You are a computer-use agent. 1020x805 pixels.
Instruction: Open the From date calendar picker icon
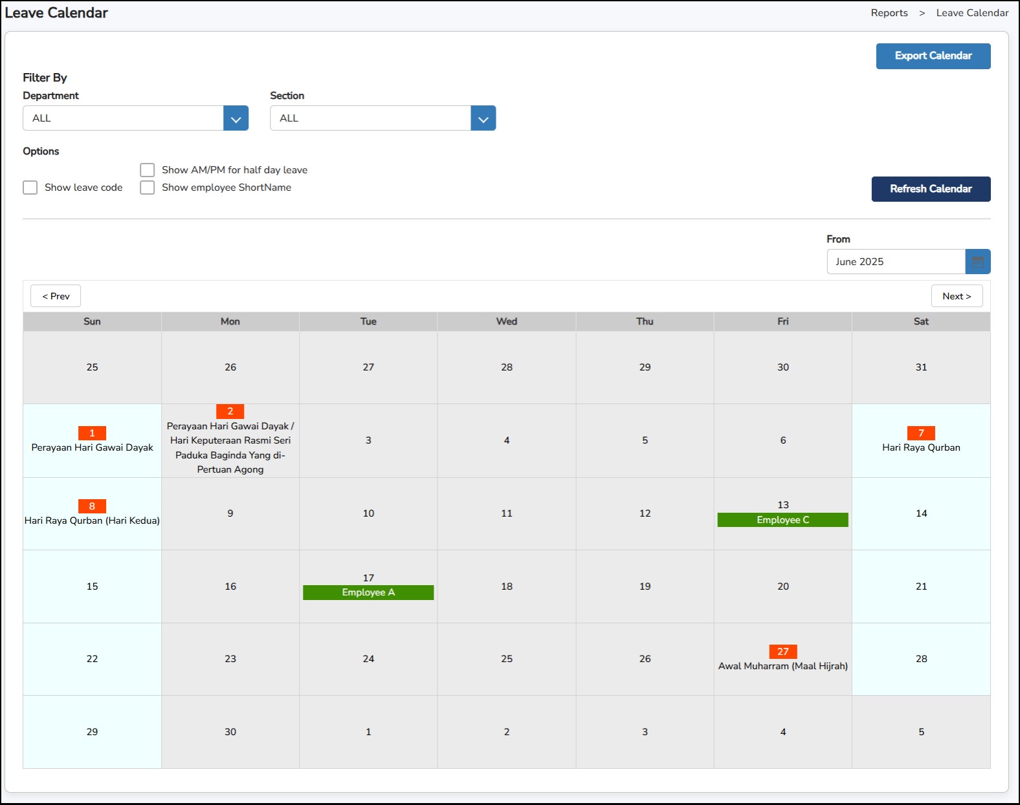coord(977,262)
